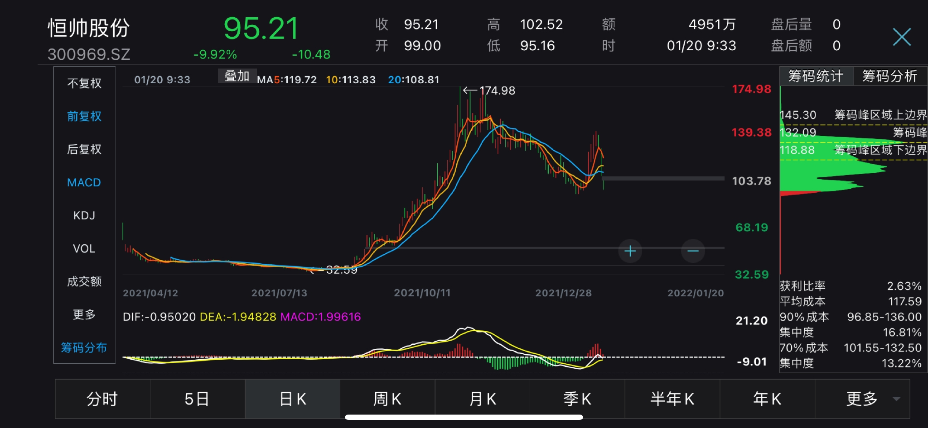This screenshot has height=428, width=928.
Task: Select 不复权 price mode
Action: point(84,83)
